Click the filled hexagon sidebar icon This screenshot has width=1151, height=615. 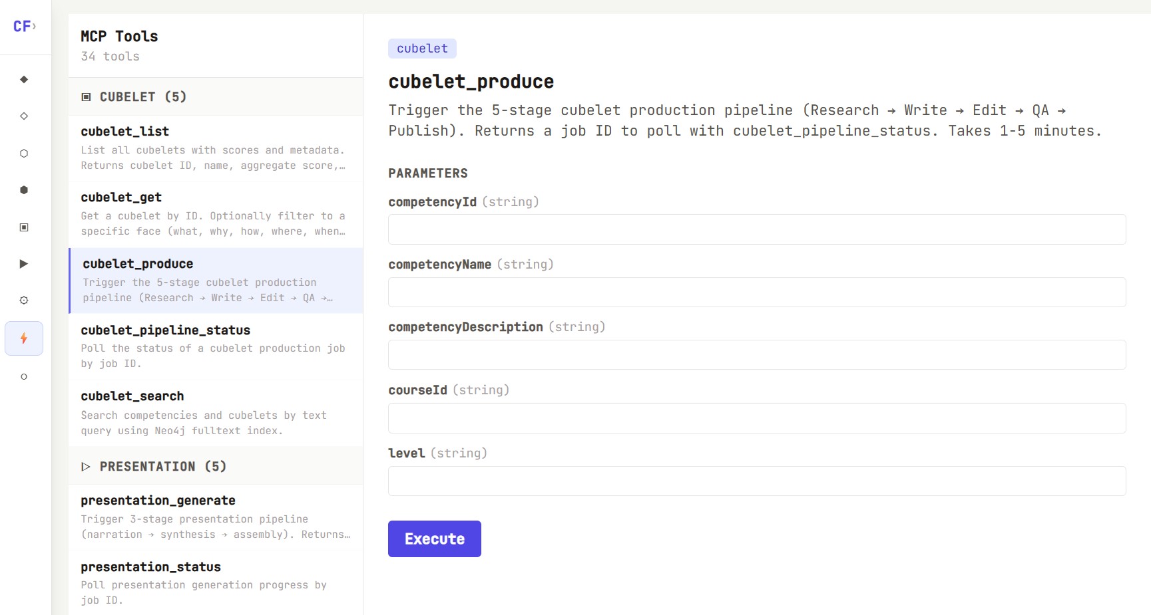pos(24,190)
